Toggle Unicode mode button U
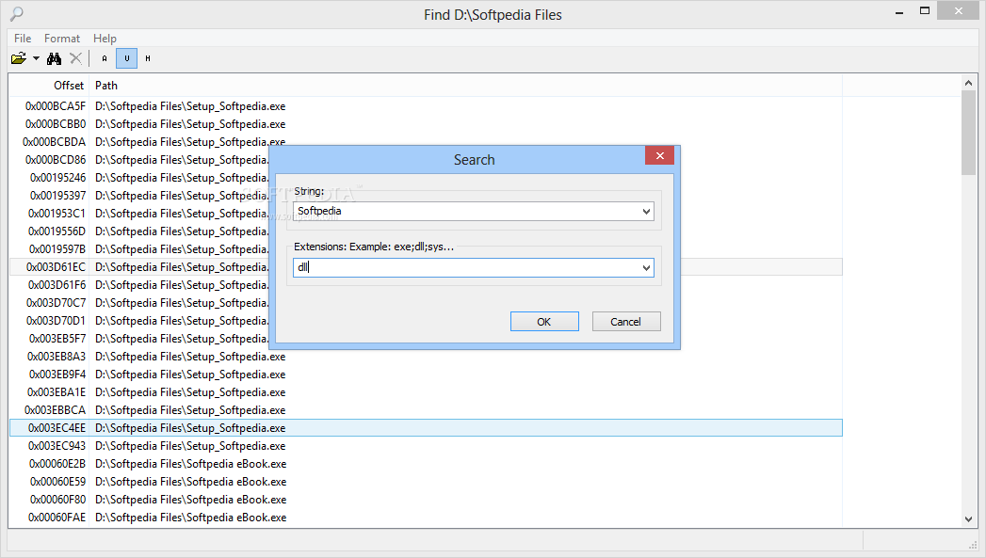Viewport: 986px width, 558px height. (x=126, y=58)
